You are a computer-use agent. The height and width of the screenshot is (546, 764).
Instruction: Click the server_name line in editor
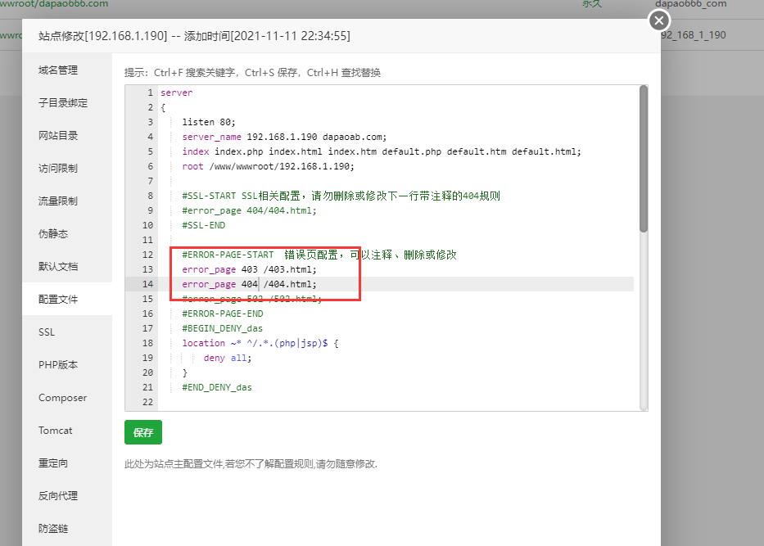[x=284, y=137]
